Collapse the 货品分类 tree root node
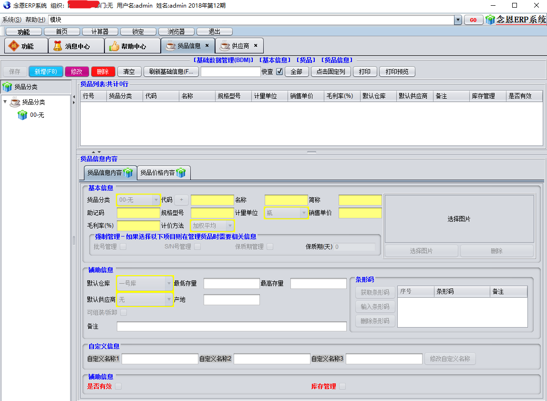The width and height of the screenshot is (547, 401). click(x=5, y=102)
